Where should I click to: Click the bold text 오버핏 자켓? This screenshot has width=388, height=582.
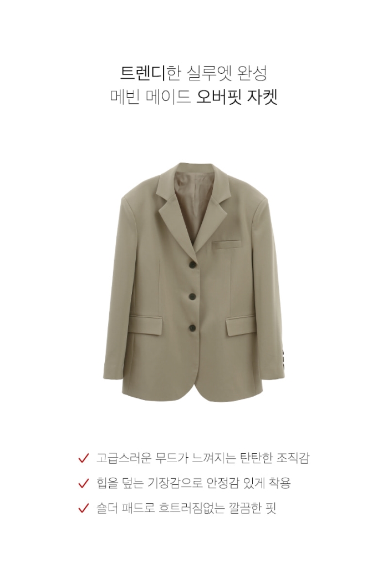(237, 97)
